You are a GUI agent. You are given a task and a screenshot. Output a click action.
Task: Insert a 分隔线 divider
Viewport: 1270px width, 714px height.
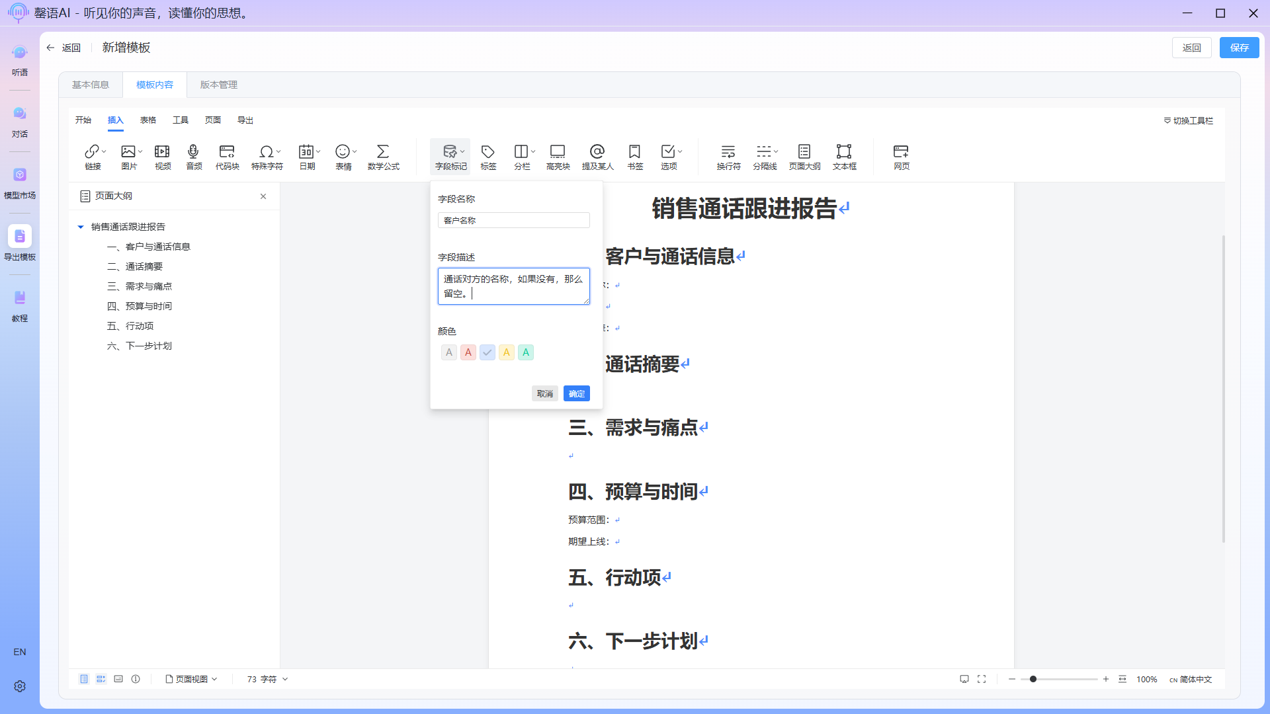(764, 157)
